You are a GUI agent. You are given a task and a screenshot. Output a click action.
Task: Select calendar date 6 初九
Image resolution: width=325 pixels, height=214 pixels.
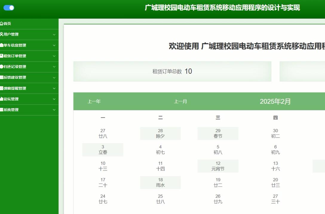(x=275, y=149)
